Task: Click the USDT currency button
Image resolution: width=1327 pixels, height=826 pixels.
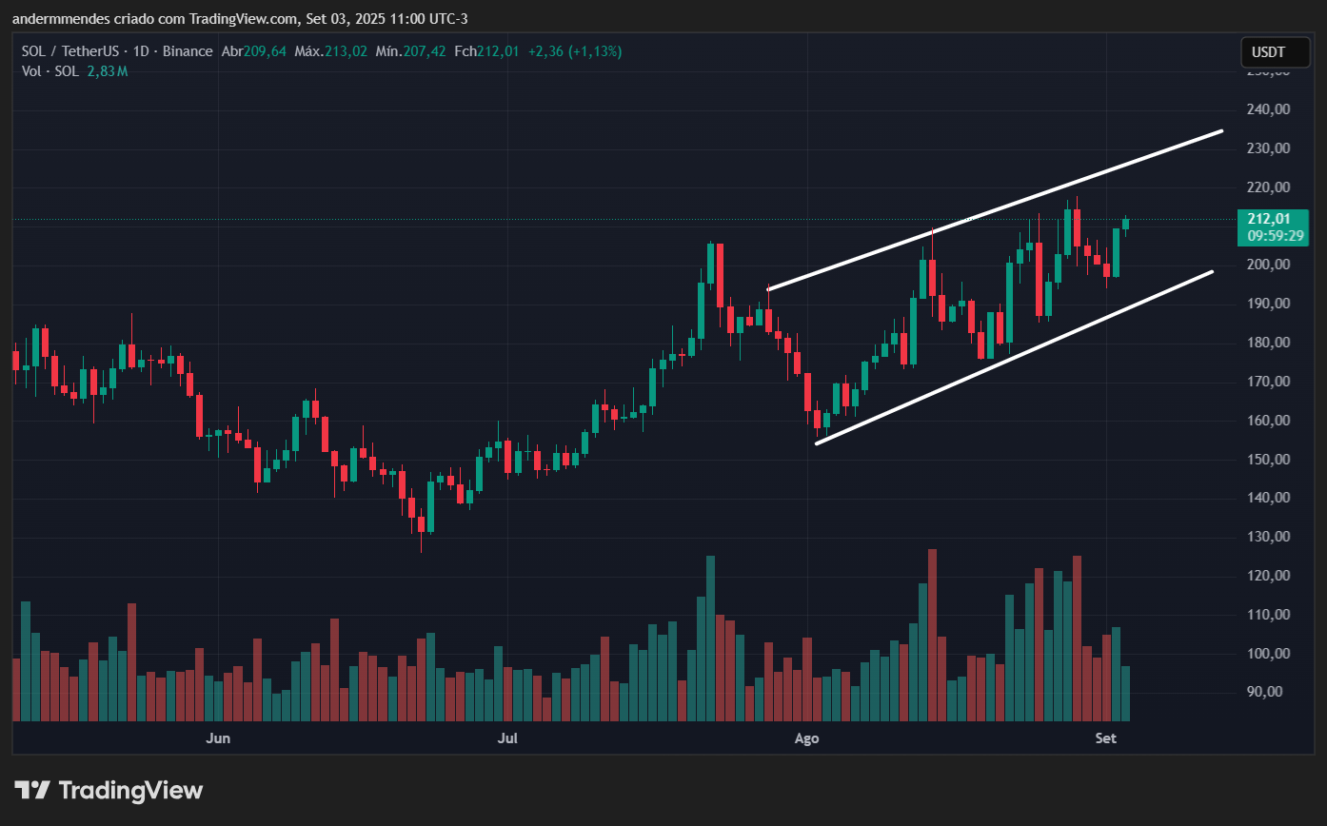Action: point(1275,51)
